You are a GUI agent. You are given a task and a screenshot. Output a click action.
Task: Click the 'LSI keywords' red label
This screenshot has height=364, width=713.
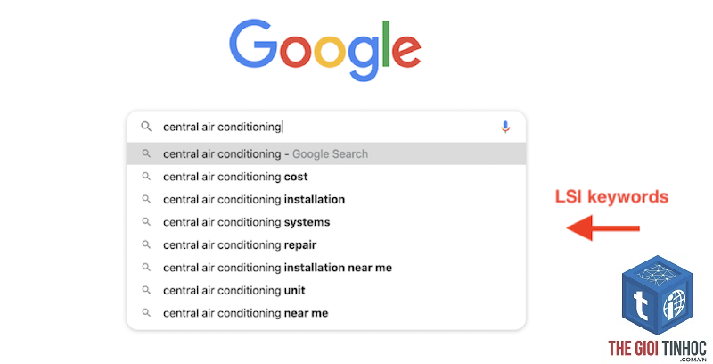611,196
